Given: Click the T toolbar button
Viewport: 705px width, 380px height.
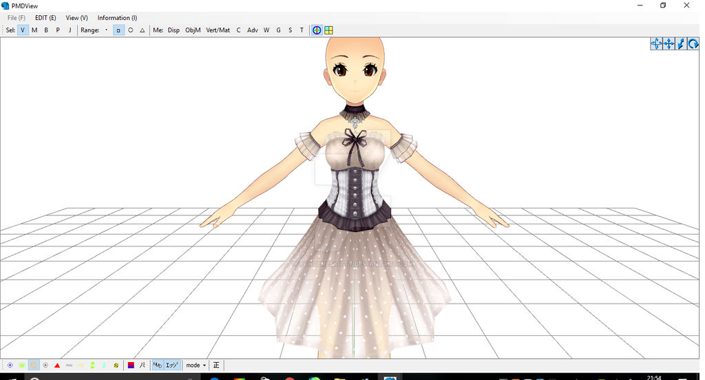Looking at the screenshot, I should pos(302,30).
